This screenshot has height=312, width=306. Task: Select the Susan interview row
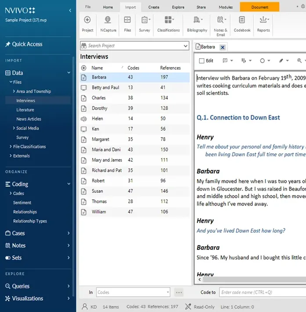134,191
